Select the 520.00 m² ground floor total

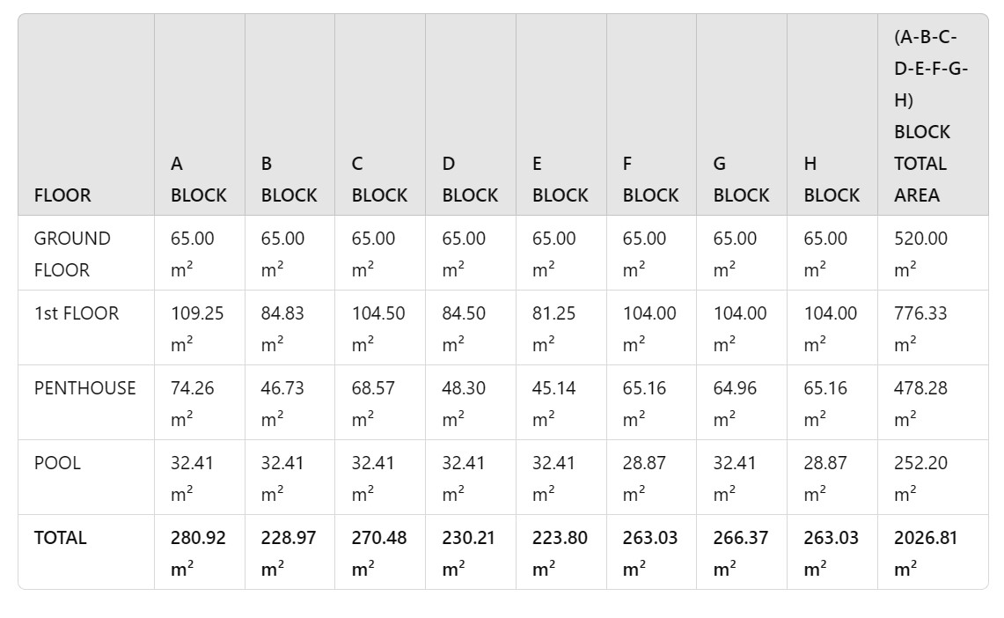point(920,254)
